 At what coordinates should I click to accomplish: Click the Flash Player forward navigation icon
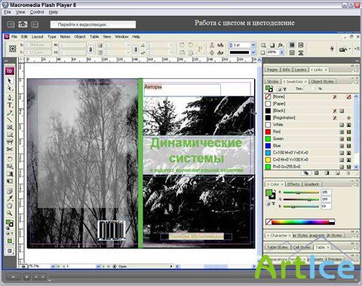(x=35, y=24)
